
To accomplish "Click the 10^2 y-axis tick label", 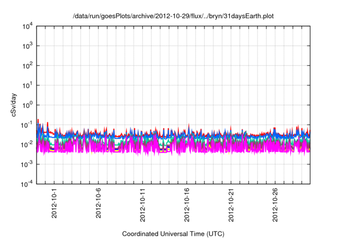I will pyautogui.click(x=27, y=66).
